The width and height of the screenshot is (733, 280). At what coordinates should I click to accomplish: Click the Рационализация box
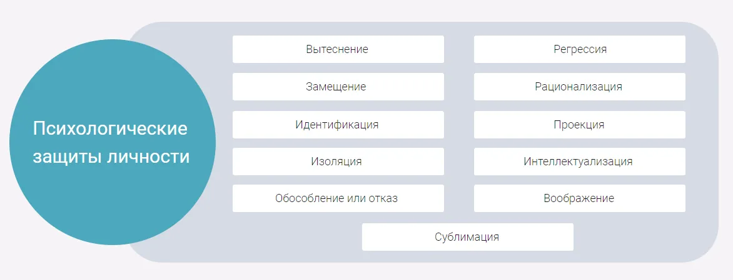point(579,87)
